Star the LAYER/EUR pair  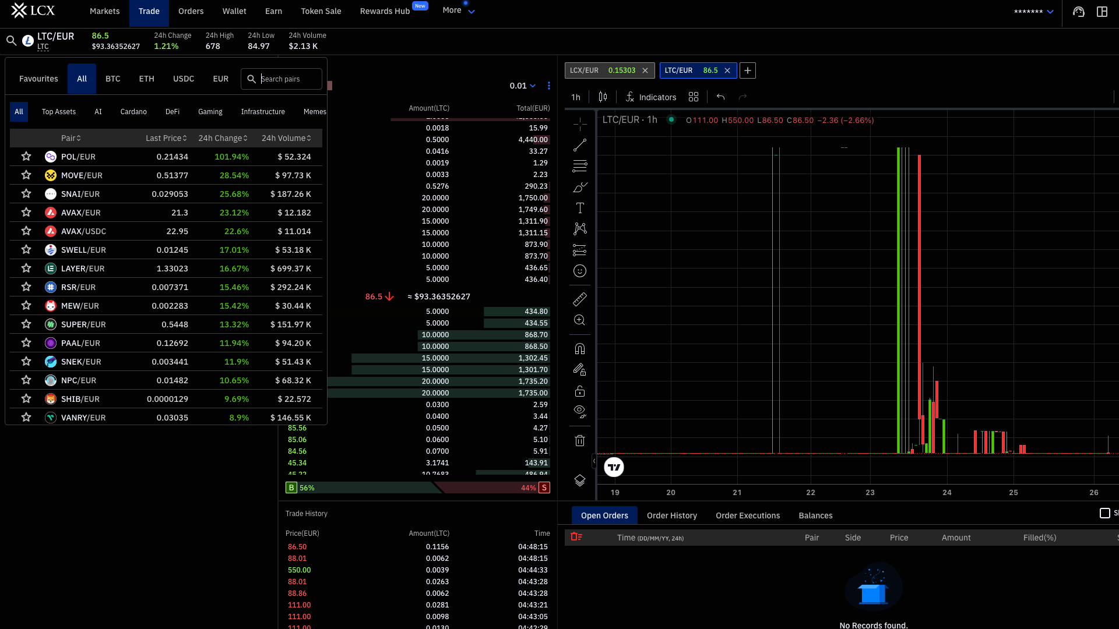(26, 268)
